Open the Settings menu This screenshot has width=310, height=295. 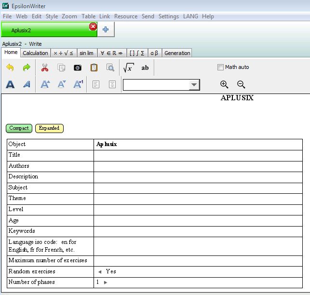pyautogui.click(x=169, y=16)
